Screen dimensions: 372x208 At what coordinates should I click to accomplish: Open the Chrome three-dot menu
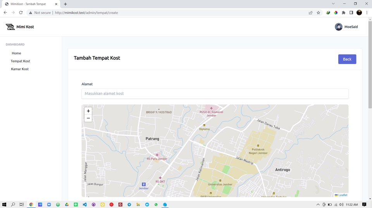(367, 13)
